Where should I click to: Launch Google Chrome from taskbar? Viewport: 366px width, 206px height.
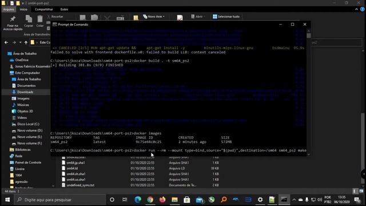(150, 200)
